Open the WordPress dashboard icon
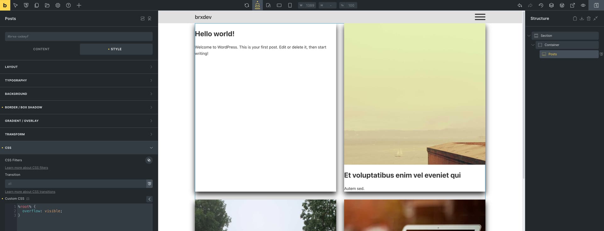 (562, 5)
